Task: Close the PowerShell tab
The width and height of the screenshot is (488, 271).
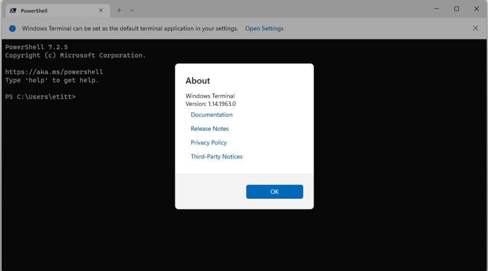Action: [101, 11]
